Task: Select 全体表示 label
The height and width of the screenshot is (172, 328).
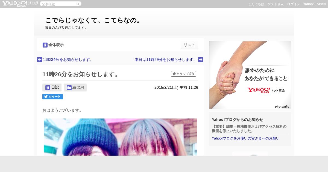Action: click(x=56, y=45)
